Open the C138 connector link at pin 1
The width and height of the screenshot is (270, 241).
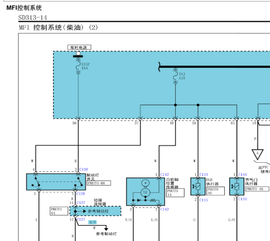[x=80, y=194]
